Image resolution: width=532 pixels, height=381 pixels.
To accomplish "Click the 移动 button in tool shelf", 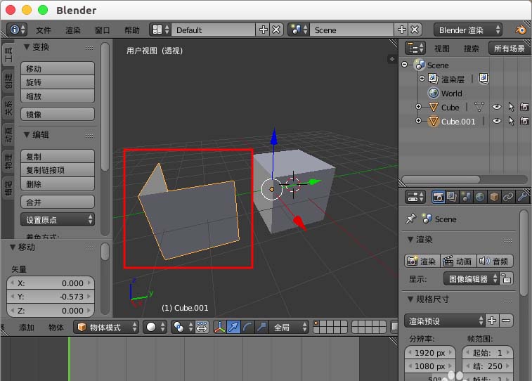I will pos(58,68).
